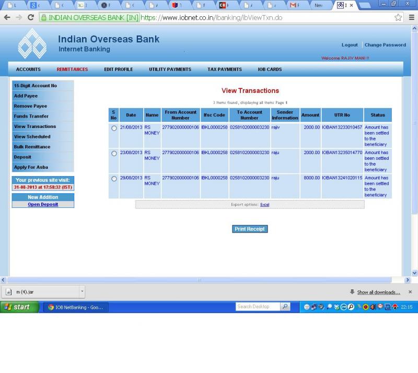The image size is (418, 373).
Task: Click the sunflower tray icon
Action: tap(365, 307)
